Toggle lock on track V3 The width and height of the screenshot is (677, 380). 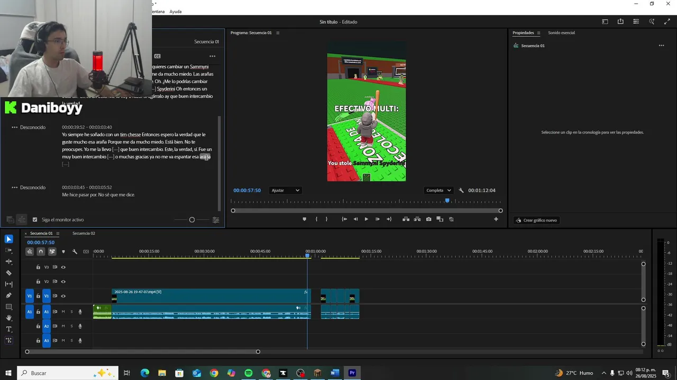pyautogui.click(x=38, y=267)
